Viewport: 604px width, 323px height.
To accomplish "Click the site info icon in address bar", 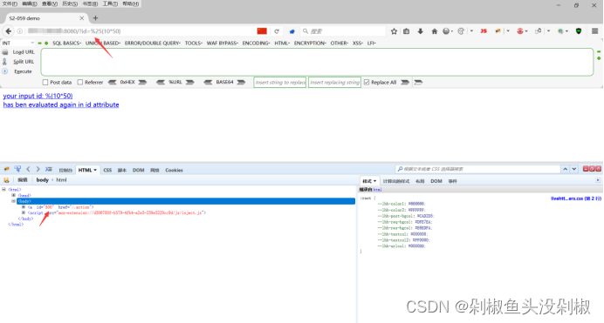I will 20,31.
